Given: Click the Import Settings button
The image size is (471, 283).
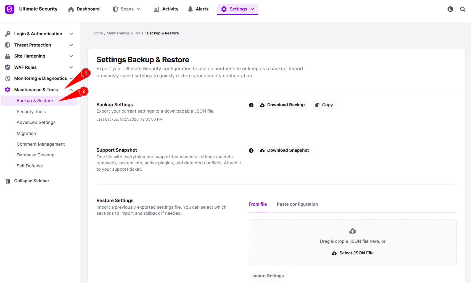Looking at the screenshot, I should click(x=268, y=276).
